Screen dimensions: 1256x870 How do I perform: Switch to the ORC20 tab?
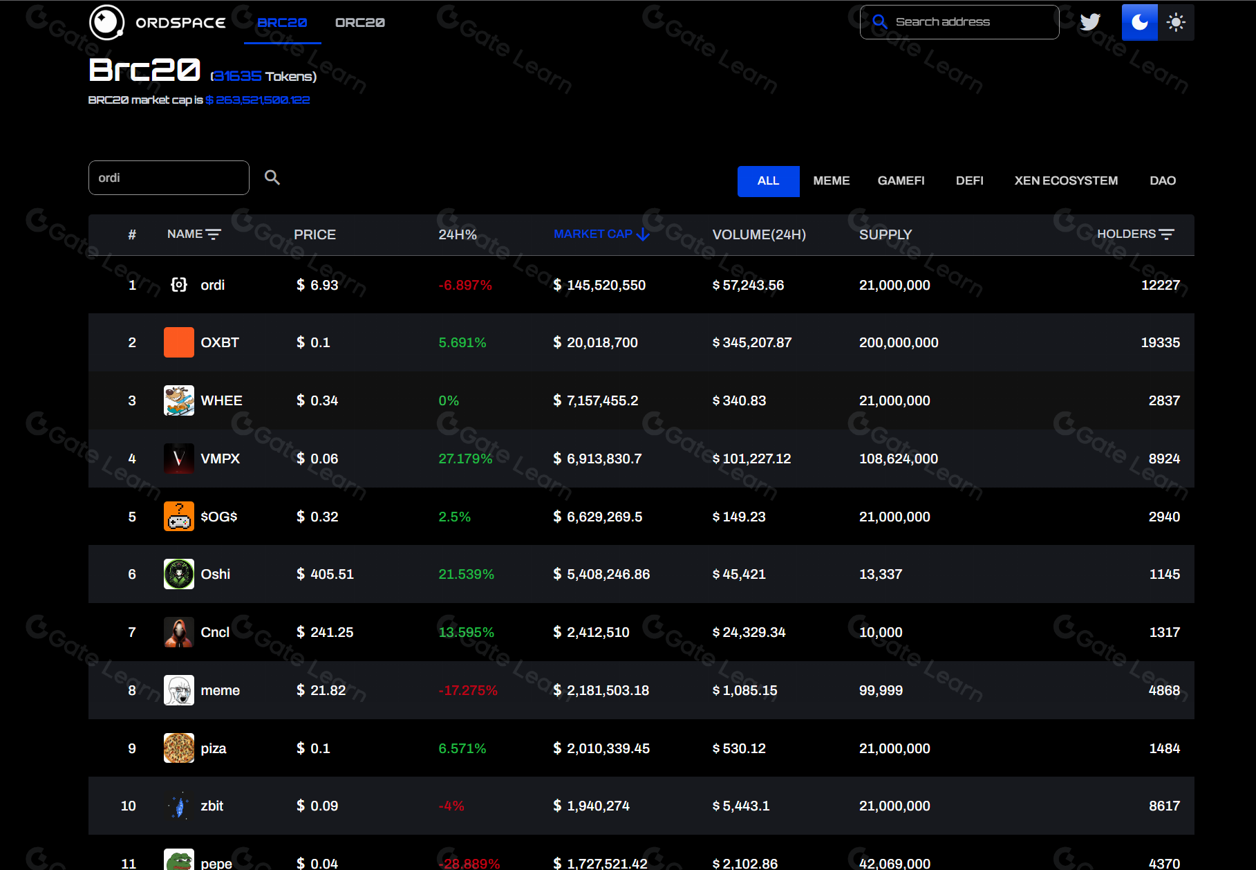pyautogui.click(x=359, y=23)
